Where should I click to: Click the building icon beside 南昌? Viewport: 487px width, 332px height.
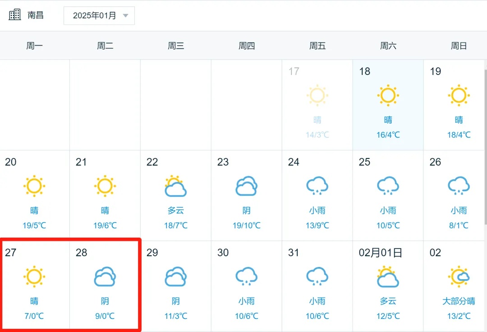click(14, 14)
